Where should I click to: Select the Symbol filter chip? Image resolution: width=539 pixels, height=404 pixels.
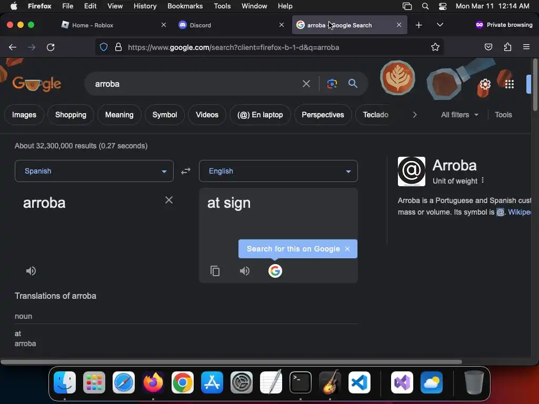(x=165, y=115)
